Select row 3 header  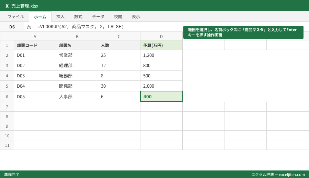[7, 65]
